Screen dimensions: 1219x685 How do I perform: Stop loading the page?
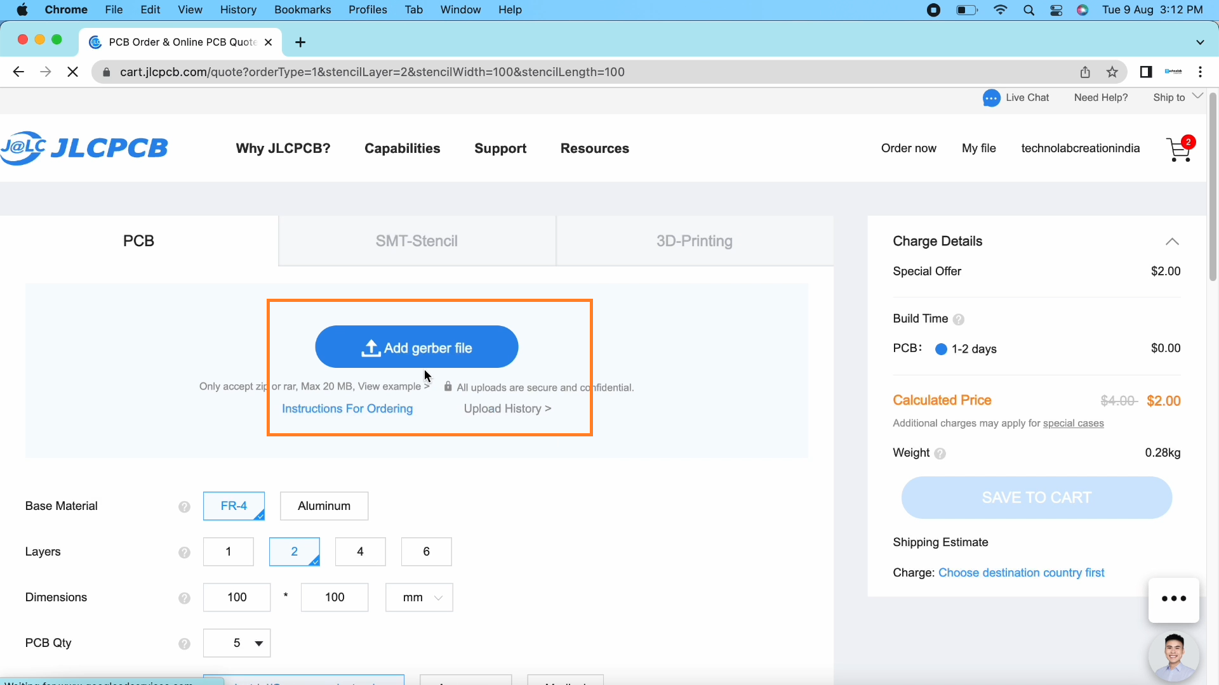pyautogui.click(x=73, y=72)
